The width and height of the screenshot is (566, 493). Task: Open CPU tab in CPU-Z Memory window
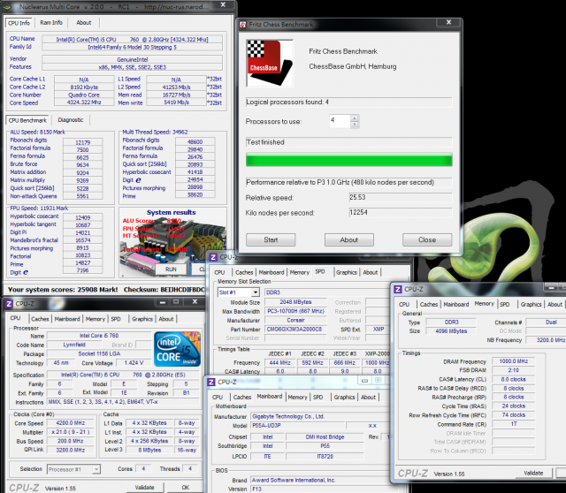point(404,304)
